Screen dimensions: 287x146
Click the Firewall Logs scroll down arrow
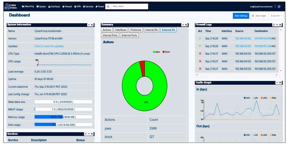[x=281, y=71]
